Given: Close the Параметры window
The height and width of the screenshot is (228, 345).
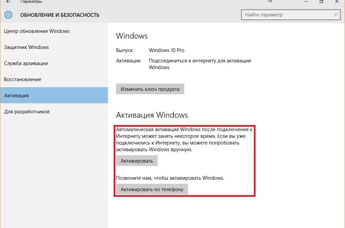Looking at the screenshot, I should click(x=337, y=2).
